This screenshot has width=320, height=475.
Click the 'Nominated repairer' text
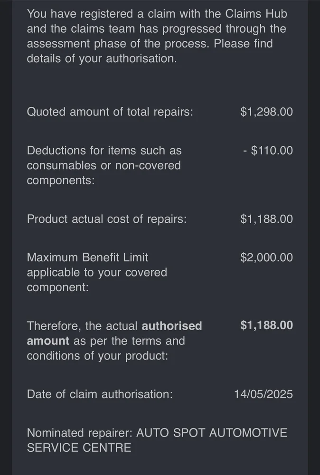(x=80, y=433)
